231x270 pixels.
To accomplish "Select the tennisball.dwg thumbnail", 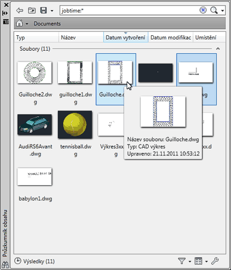I will coord(75,125).
